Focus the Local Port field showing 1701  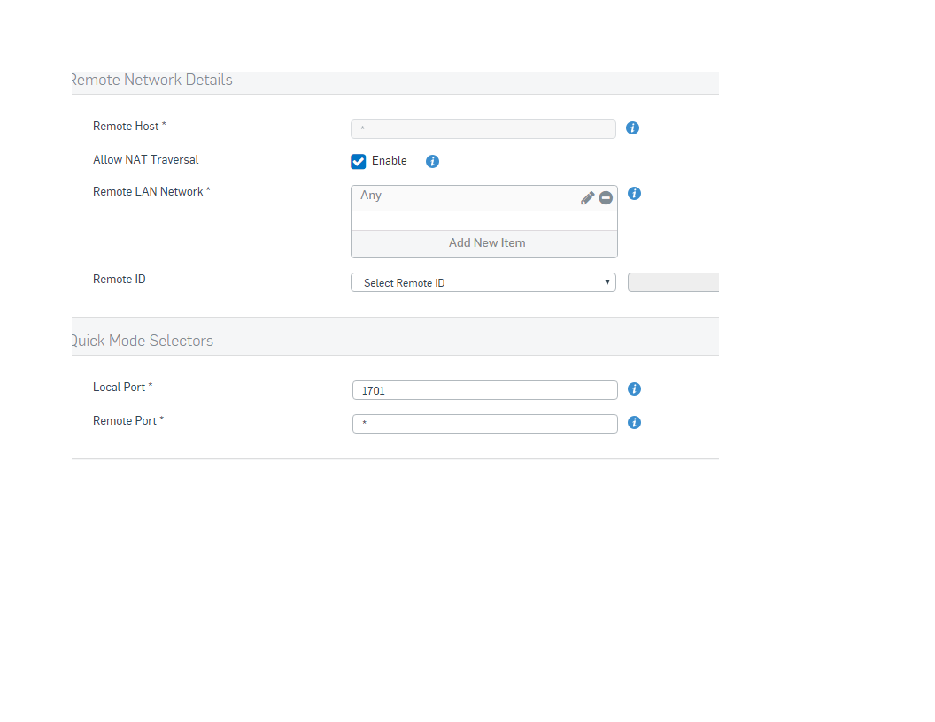pyautogui.click(x=485, y=390)
